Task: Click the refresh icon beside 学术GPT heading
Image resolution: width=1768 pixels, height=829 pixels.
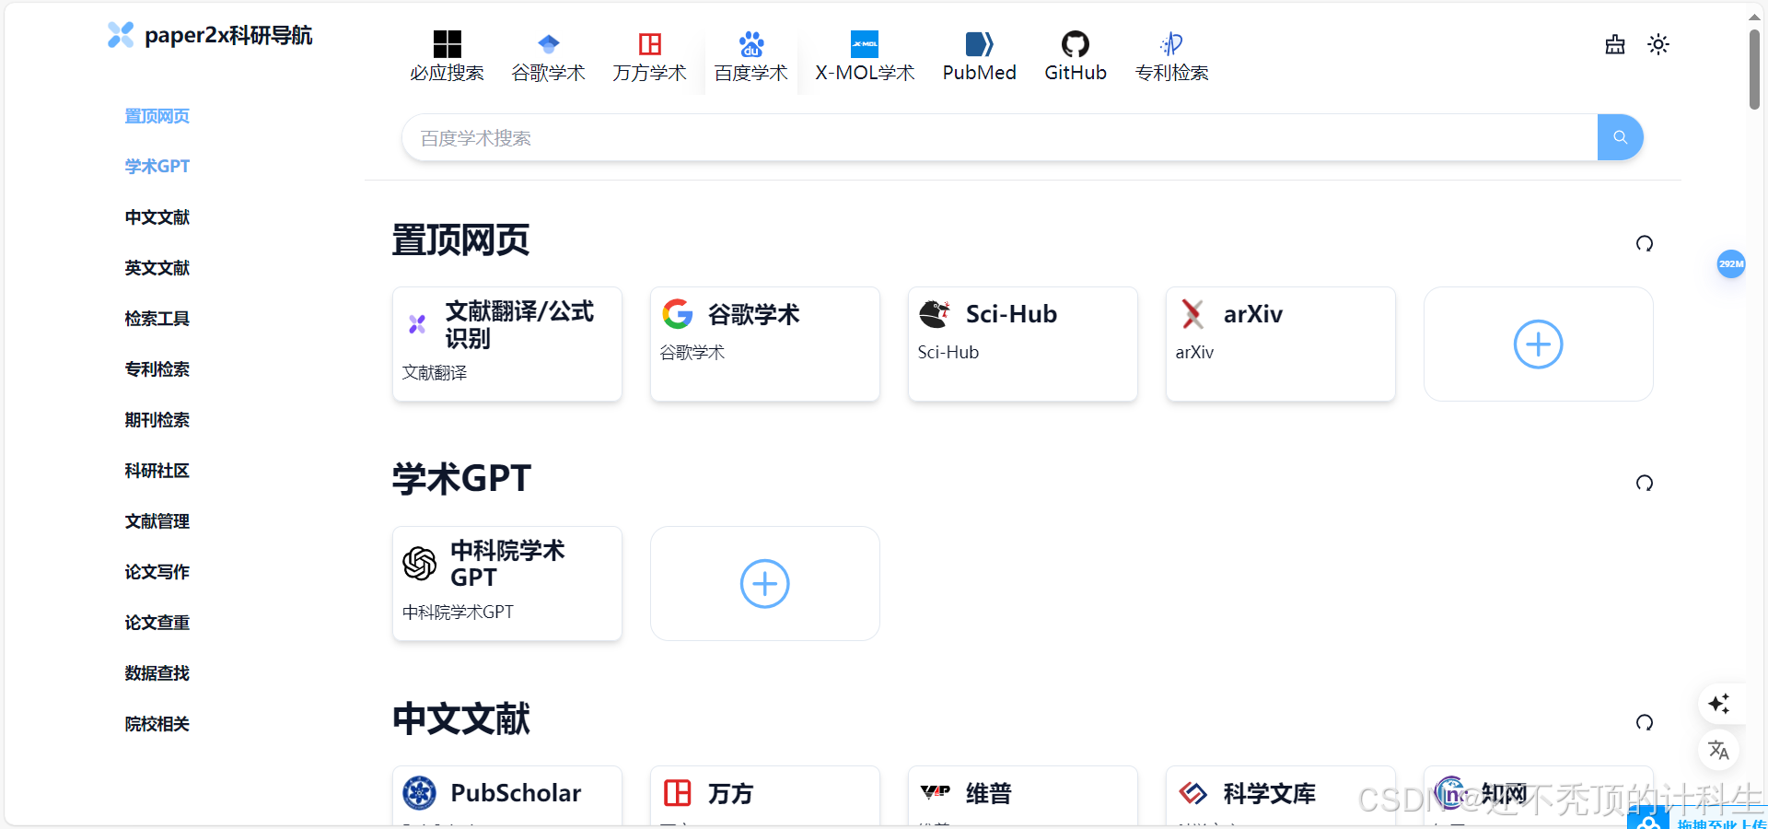Action: tap(1645, 483)
